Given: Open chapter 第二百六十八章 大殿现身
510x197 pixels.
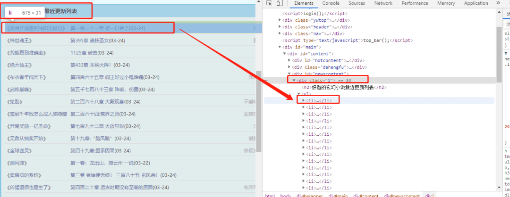Looking at the screenshot, I should [97, 102].
